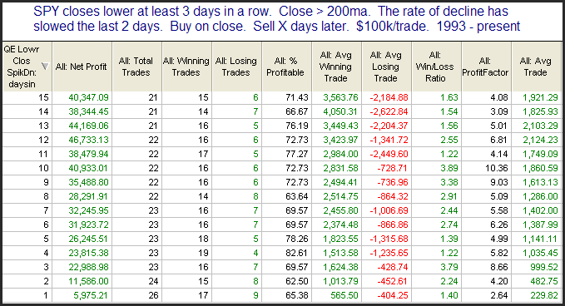Viewport: 565px width, 306px height.
Task: Select % profitable value 63.64
Action: coord(297,196)
